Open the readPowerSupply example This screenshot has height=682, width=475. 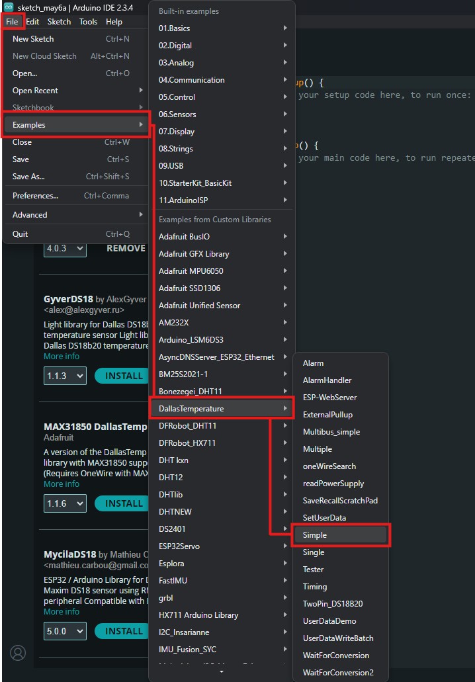tap(341, 484)
